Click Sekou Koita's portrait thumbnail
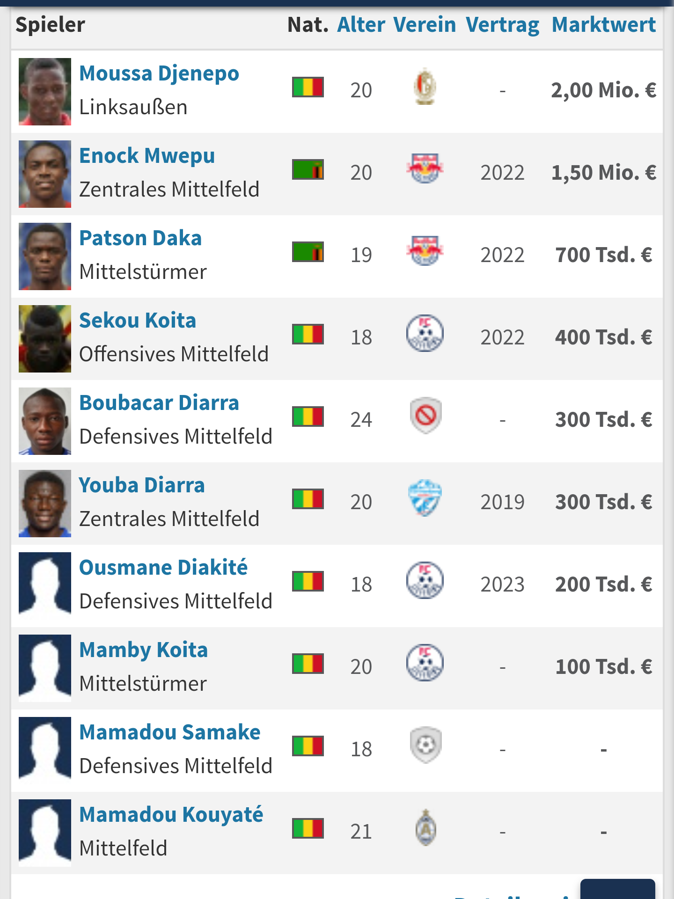The image size is (674, 899). [x=45, y=339]
